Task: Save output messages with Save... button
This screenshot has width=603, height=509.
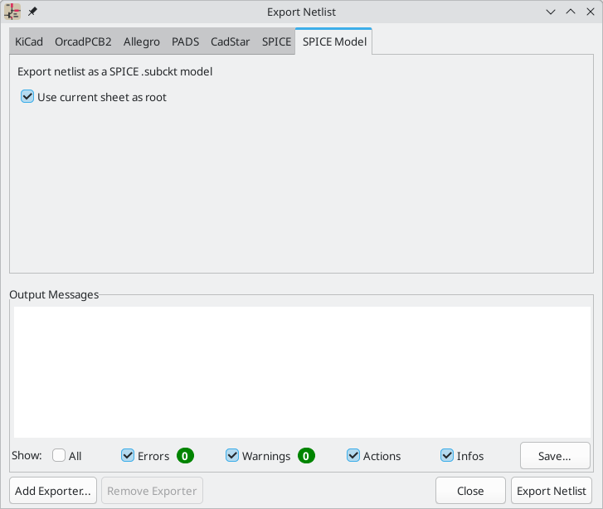Action: (x=555, y=456)
